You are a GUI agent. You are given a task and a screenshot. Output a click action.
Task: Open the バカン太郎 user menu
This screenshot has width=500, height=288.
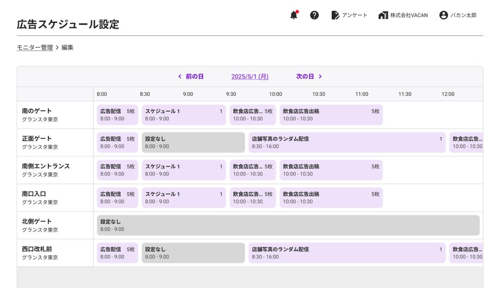click(463, 15)
